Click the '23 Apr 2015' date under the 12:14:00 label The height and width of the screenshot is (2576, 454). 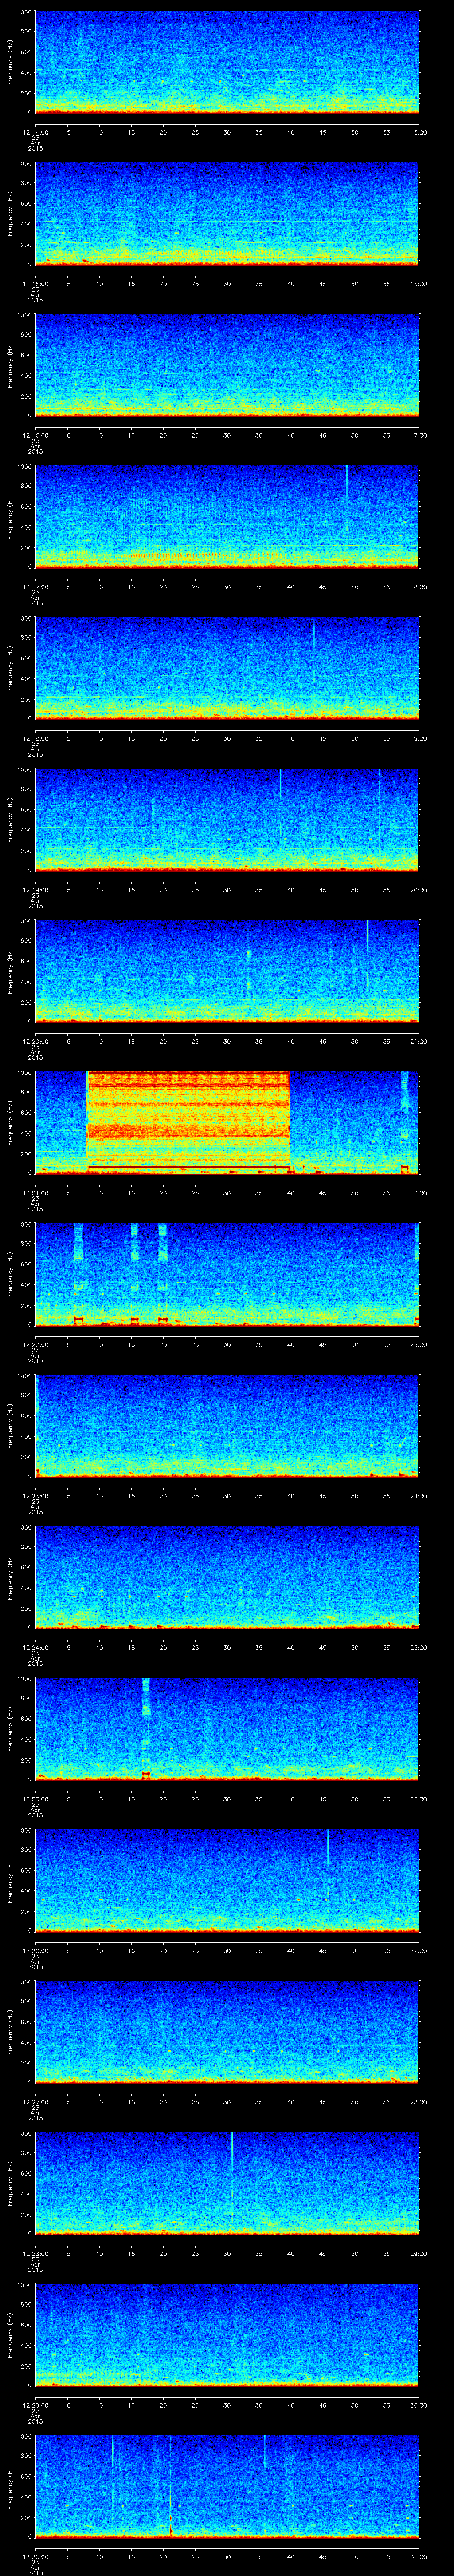pyautogui.click(x=35, y=143)
